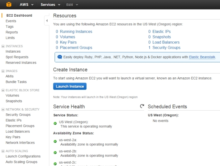
Task: Open Network Interfaces in the sidebar
Action: pos(20,143)
